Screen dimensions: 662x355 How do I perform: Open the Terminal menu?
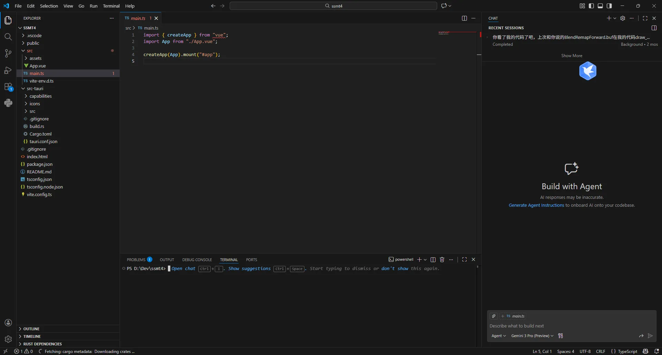click(x=111, y=6)
